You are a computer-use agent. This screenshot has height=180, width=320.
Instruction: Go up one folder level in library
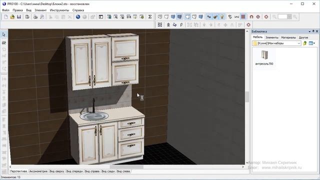[305, 43]
